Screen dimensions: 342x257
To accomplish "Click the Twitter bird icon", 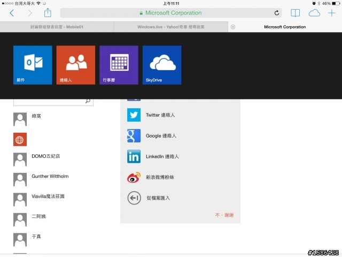I will [134, 115].
